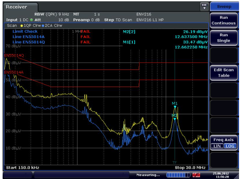Open Edit Scan Table
The height and width of the screenshot is (179, 242).
[x=224, y=73]
